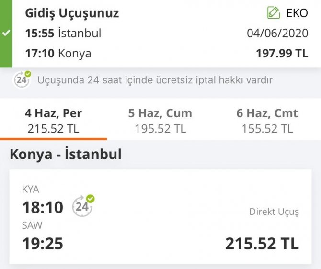Select the 4 Haz, Per date tab

point(53,121)
